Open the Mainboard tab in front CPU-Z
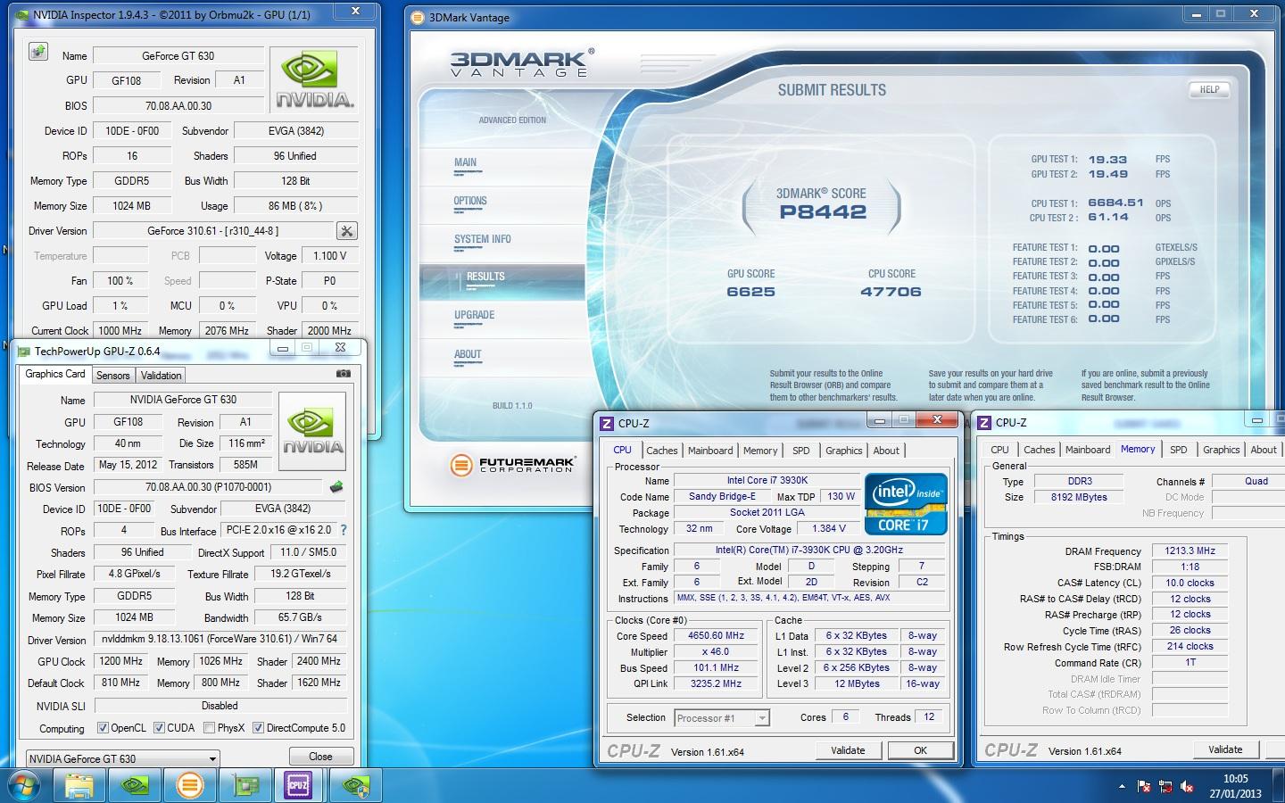The height and width of the screenshot is (803, 1285). (710, 451)
